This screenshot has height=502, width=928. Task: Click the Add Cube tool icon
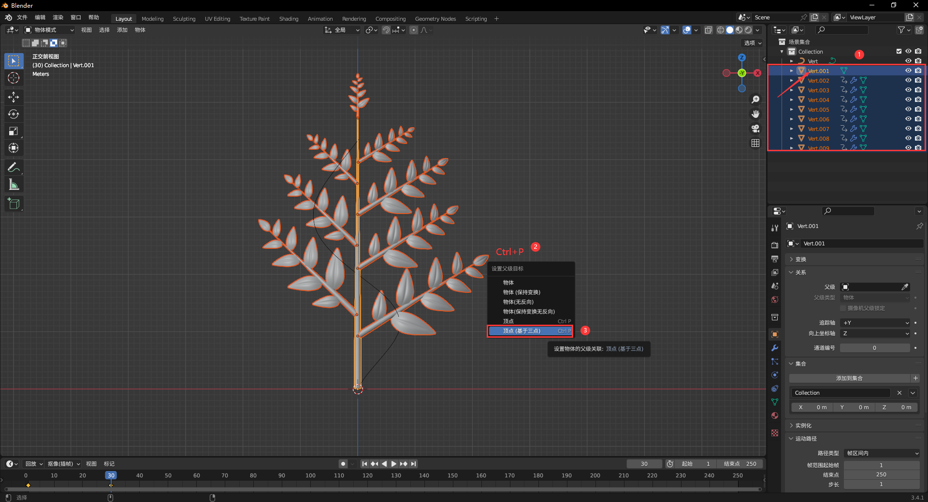(x=14, y=204)
